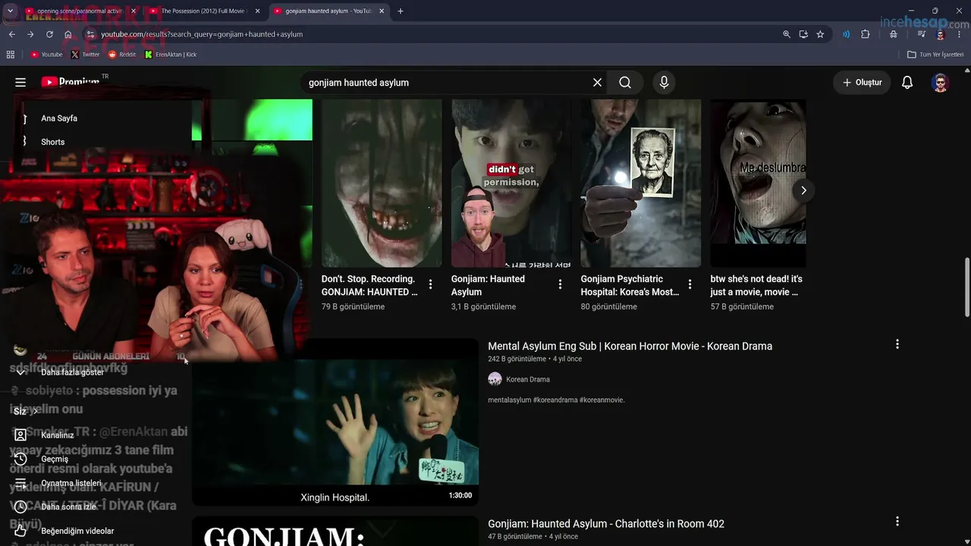This screenshot has height=546, width=971.
Task: View site information icon in address bar
Action: 90,34
